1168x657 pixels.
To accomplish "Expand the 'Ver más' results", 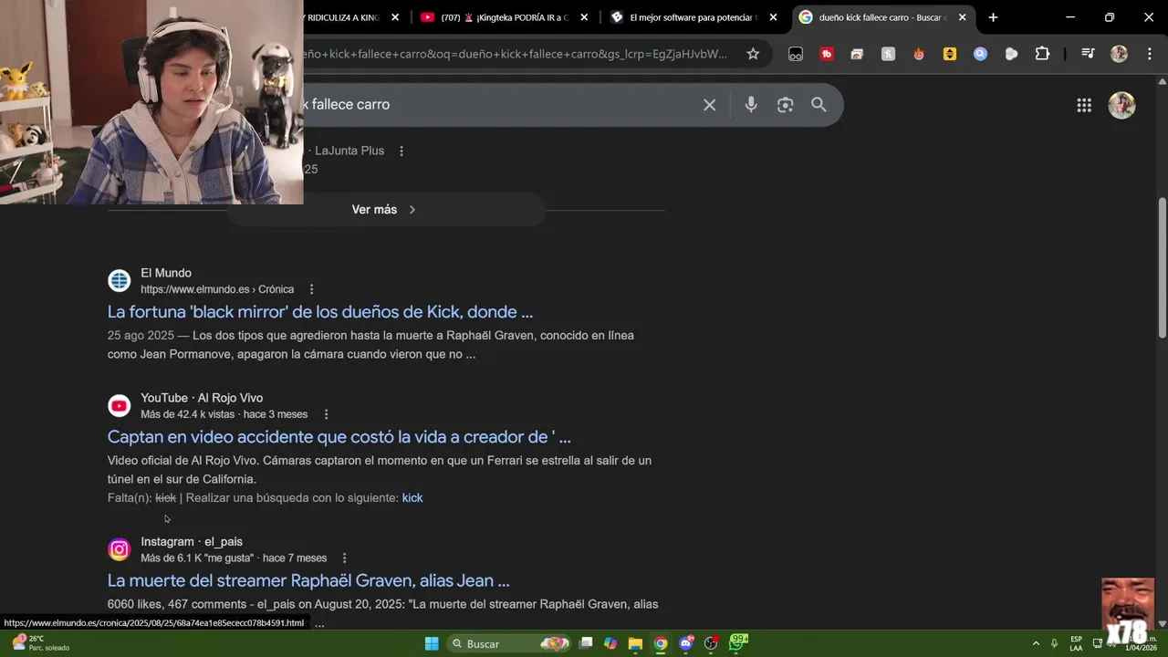I will [384, 210].
